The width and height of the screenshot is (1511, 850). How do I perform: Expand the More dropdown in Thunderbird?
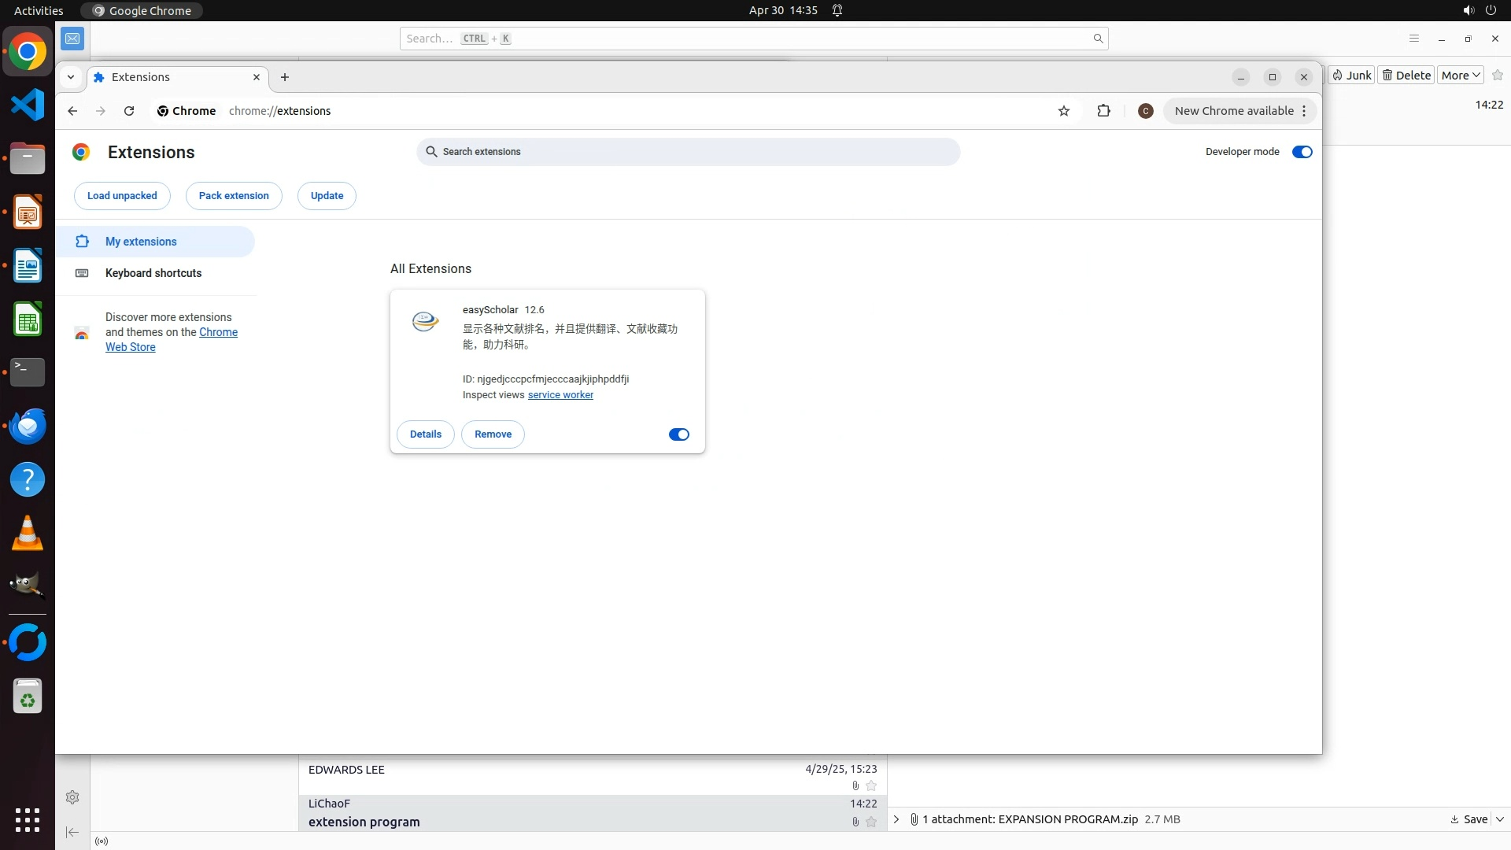click(1461, 76)
